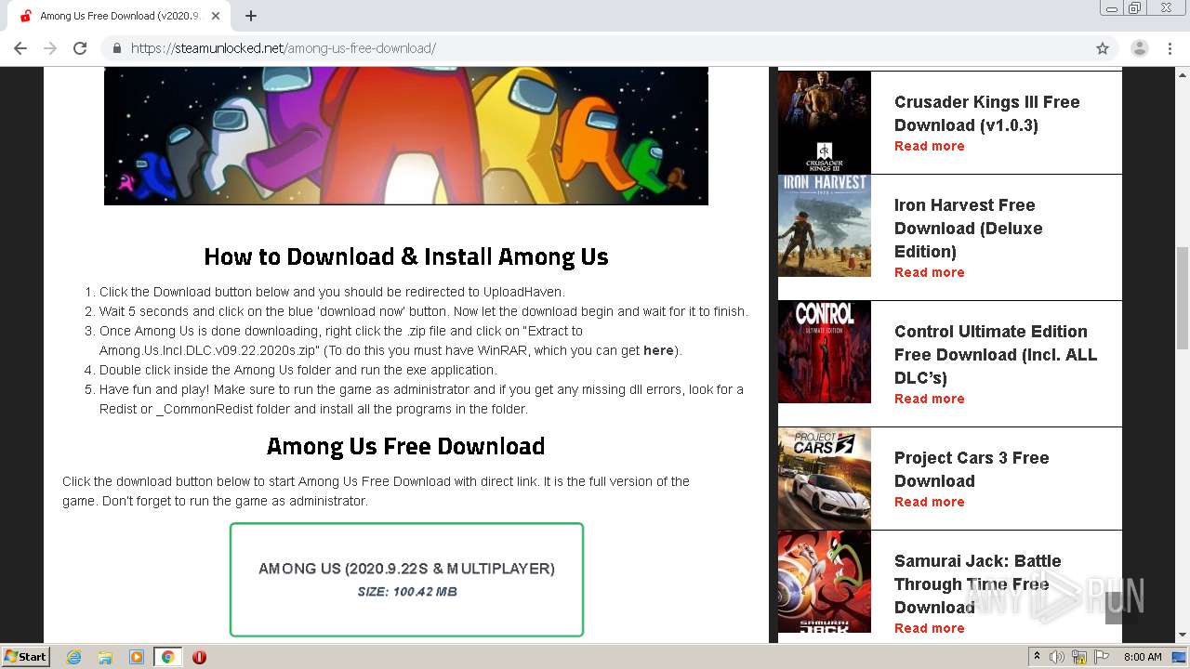The image size is (1190, 669).
Task: Open Chrome's three-dot menu
Action: [1170, 48]
